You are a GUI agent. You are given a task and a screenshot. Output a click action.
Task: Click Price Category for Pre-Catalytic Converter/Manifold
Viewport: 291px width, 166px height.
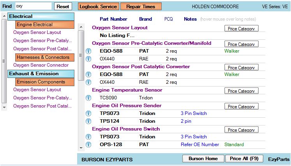(242, 44)
